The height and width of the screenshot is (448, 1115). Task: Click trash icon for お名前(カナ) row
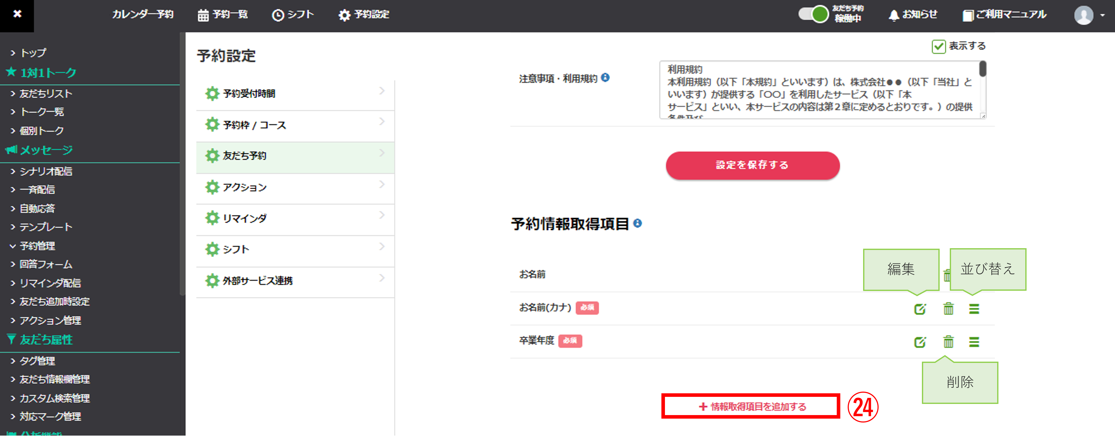[948, 309]
